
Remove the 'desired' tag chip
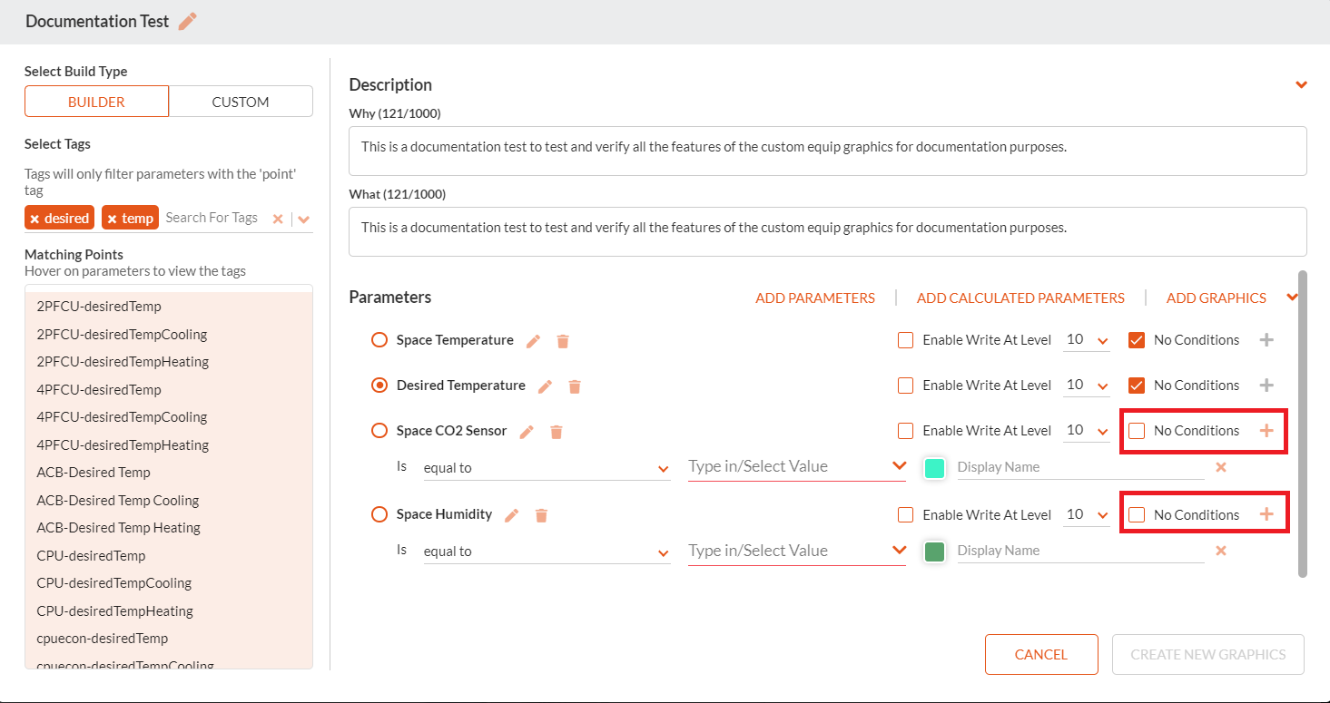click(34, 219)
